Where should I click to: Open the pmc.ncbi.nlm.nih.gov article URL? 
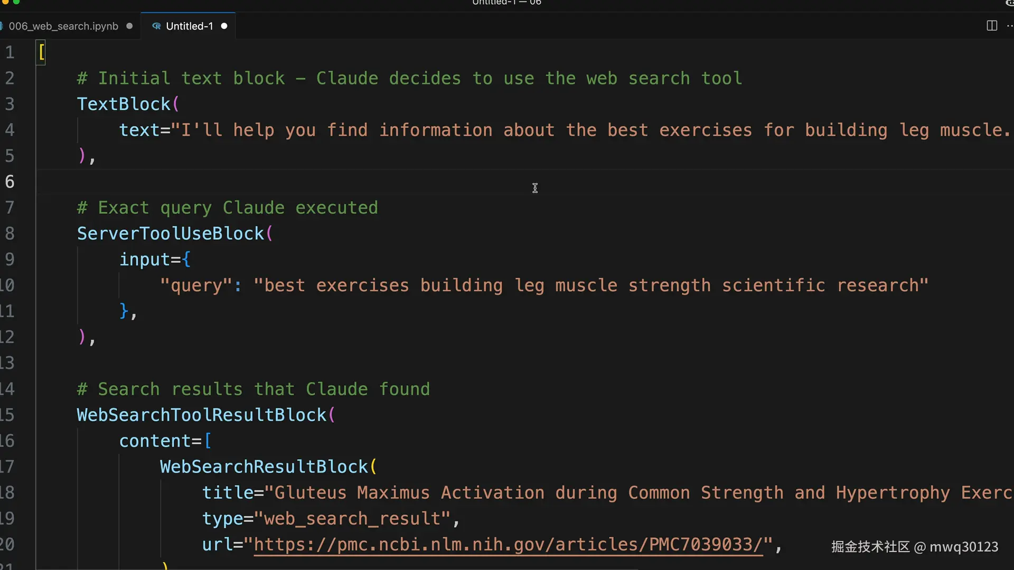click(508, 544)
